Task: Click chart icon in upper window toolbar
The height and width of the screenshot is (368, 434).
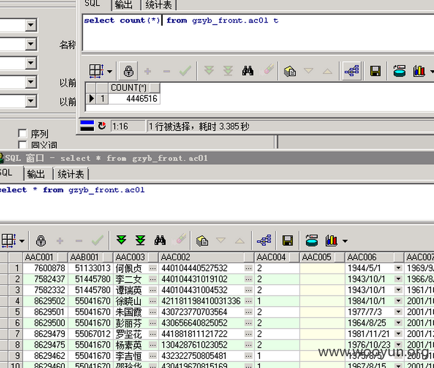Action: tap(419, 71)
